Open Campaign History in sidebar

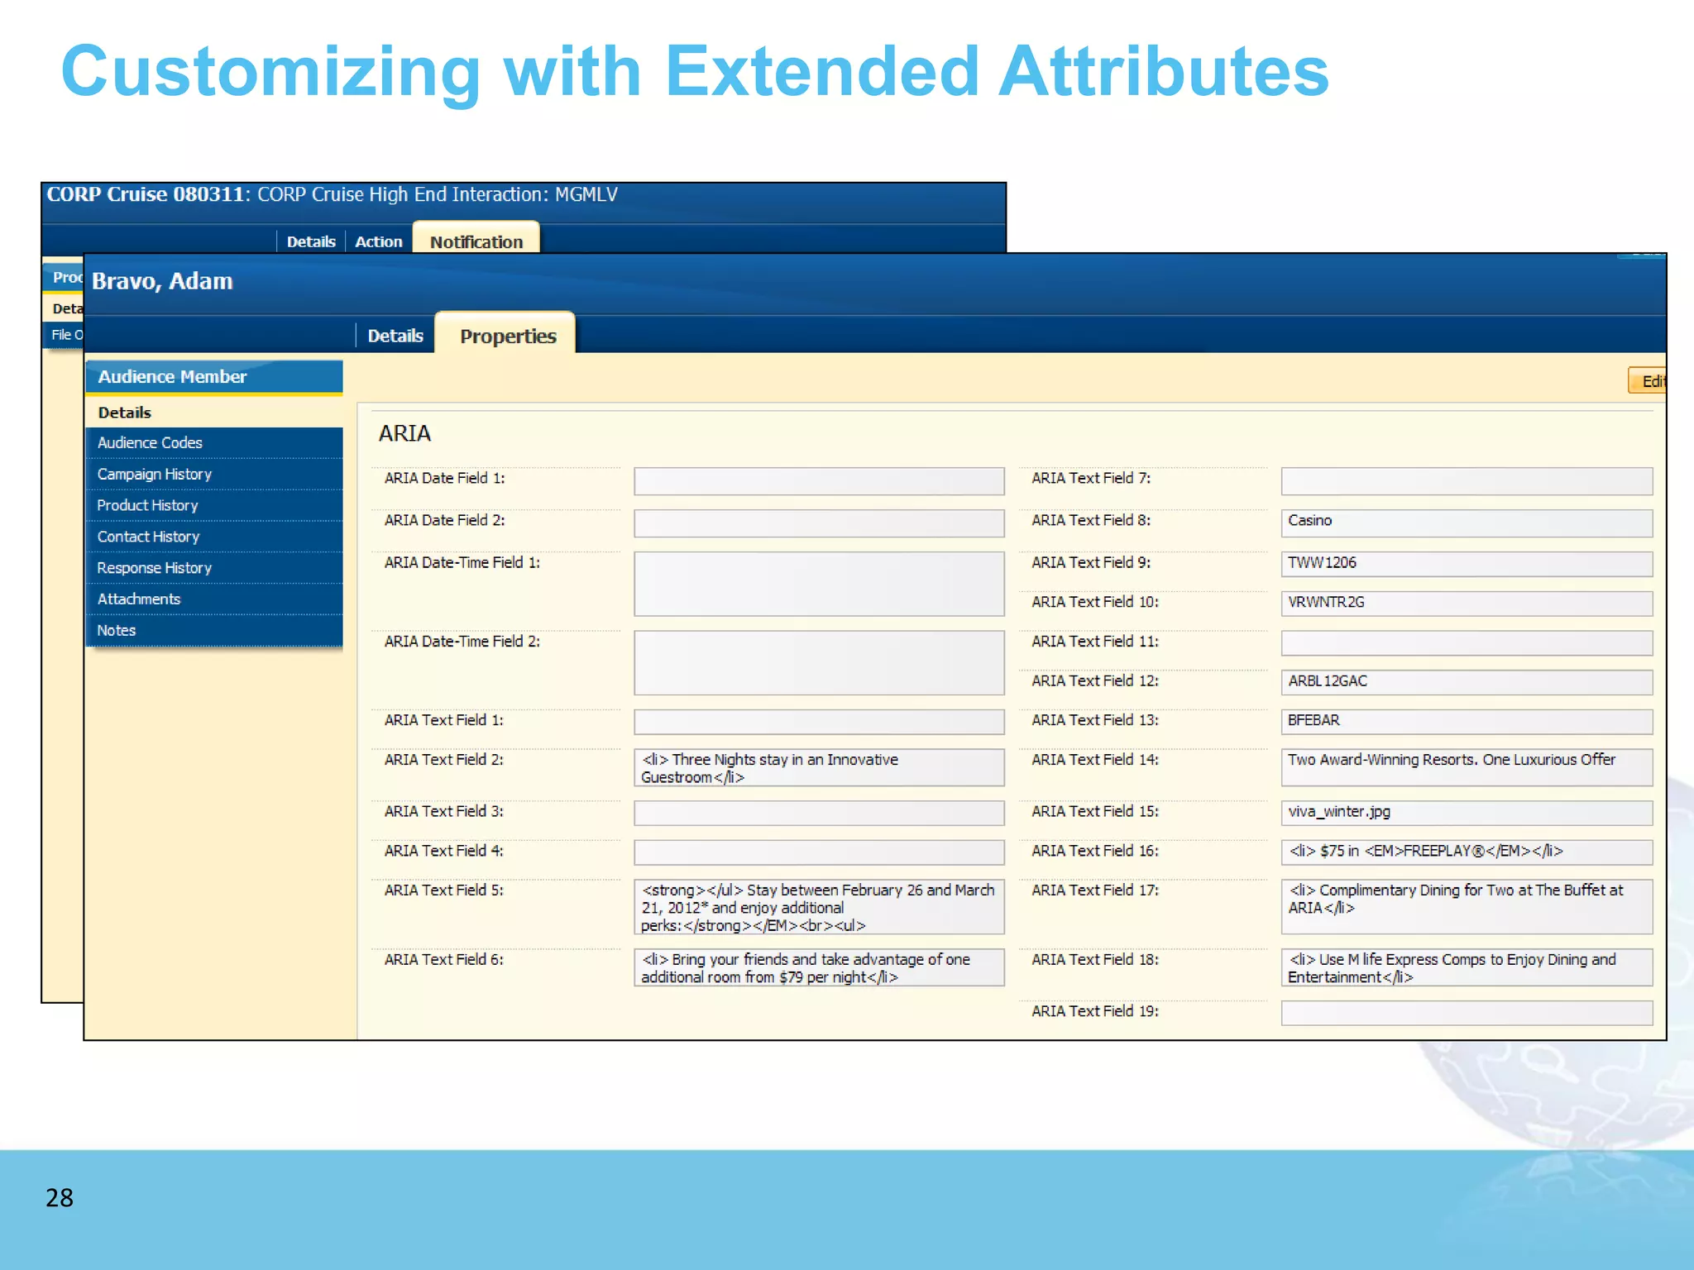click(x=214, y=475)
